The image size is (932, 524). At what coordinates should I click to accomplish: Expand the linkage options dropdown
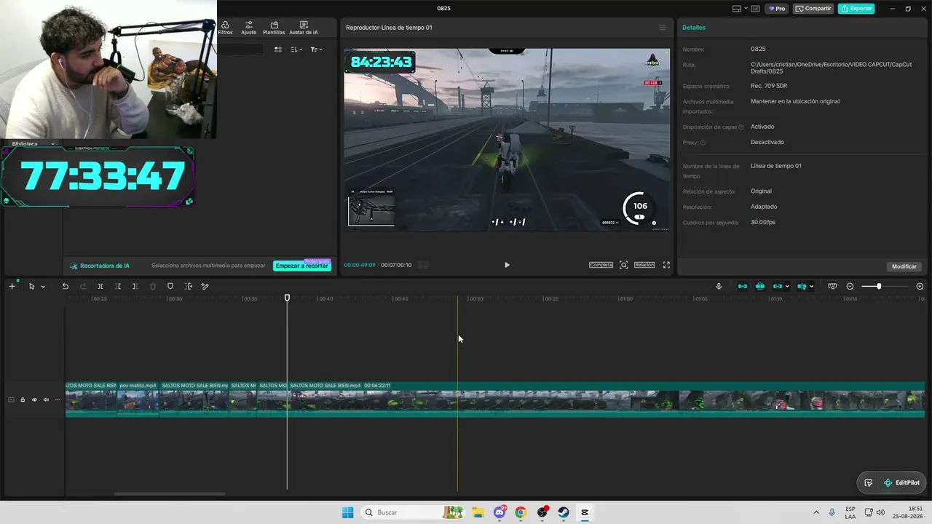coord(787,287)
